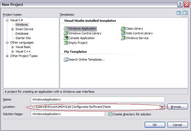Select the Windows Service template icon
Viewport: 191px width, 131px height.
(123, 38)
